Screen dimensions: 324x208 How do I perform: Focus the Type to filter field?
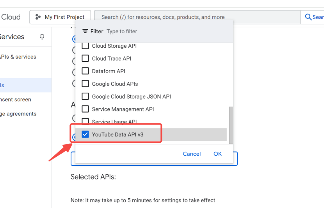pyautogui.click(x=156, y=31)
